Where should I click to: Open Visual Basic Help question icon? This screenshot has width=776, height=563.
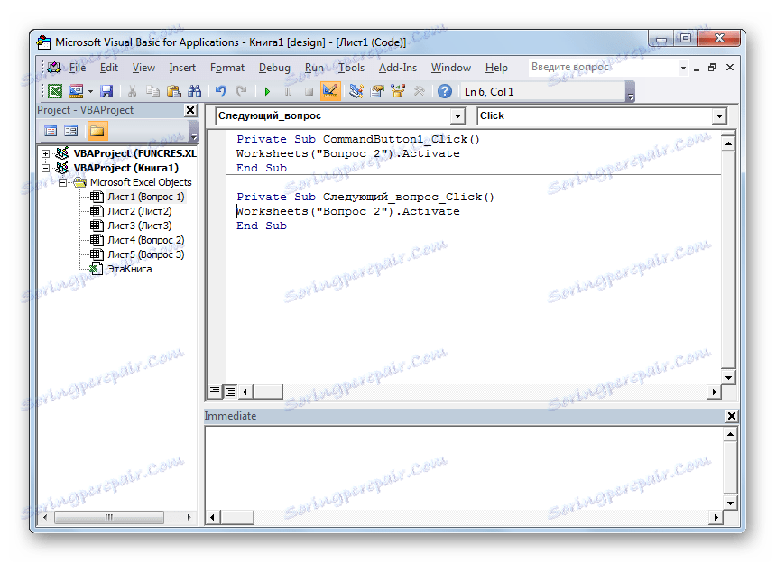[x=445, y=91]
